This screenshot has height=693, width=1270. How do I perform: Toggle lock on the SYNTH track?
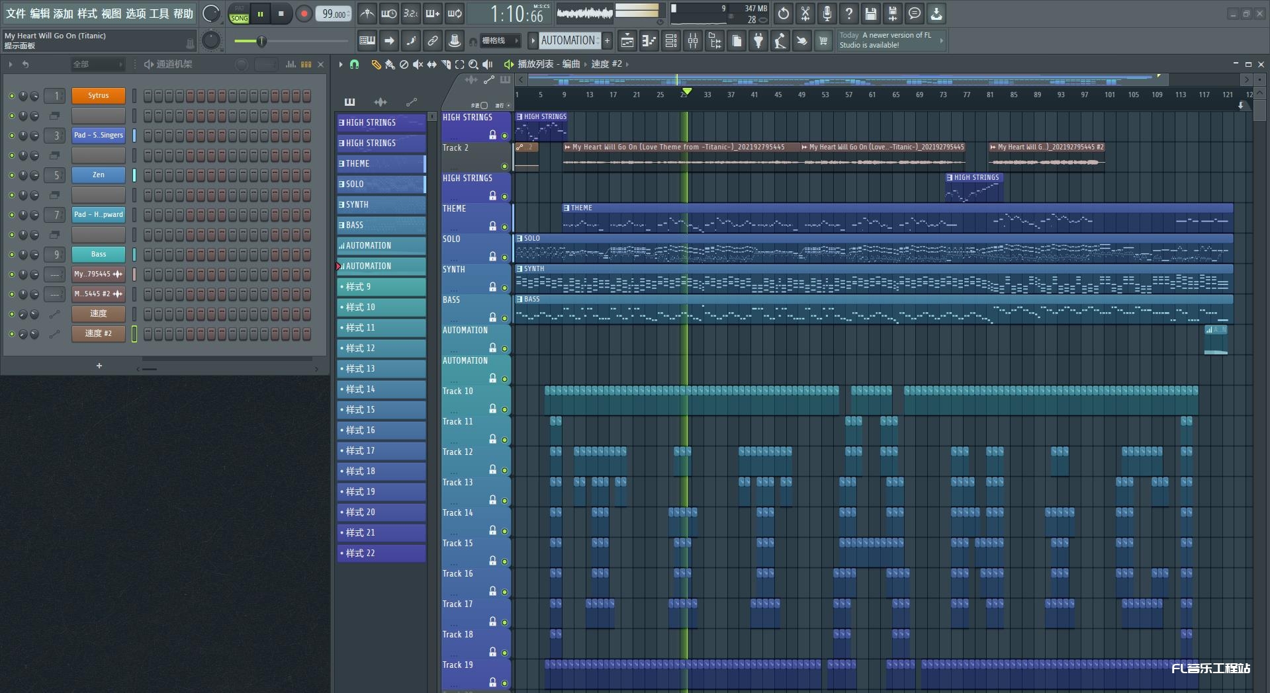(x=492, y=287)
